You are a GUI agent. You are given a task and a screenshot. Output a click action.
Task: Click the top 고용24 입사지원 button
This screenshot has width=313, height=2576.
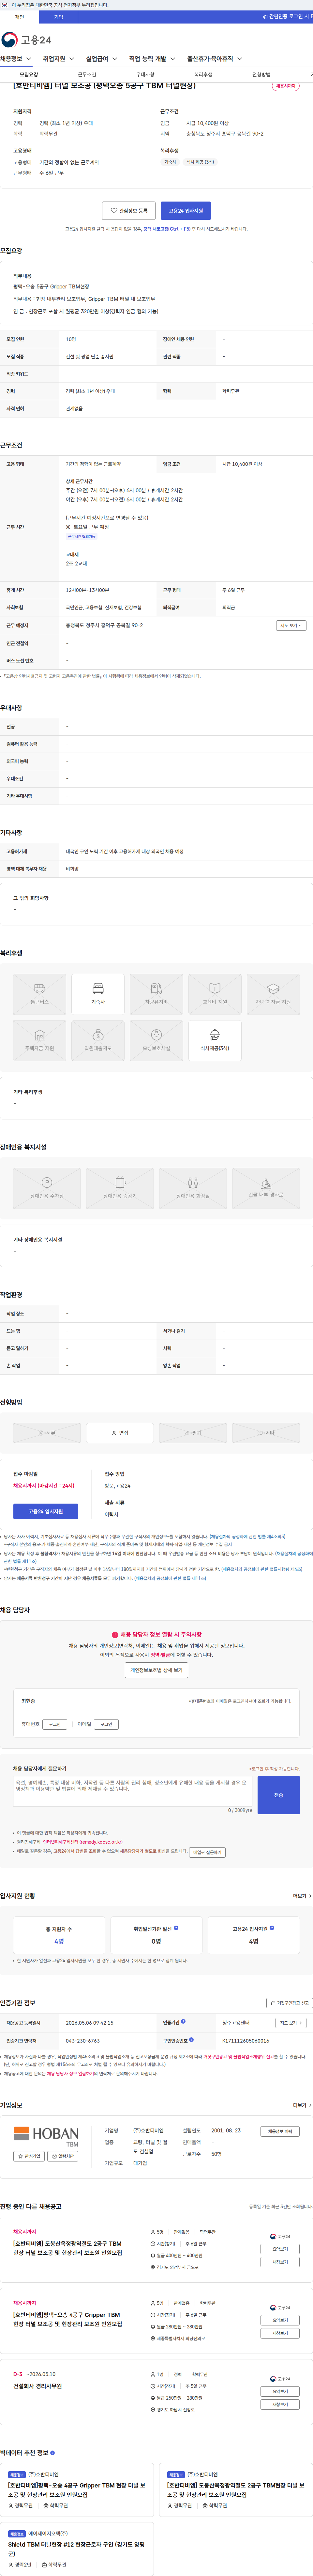(186, 211)
